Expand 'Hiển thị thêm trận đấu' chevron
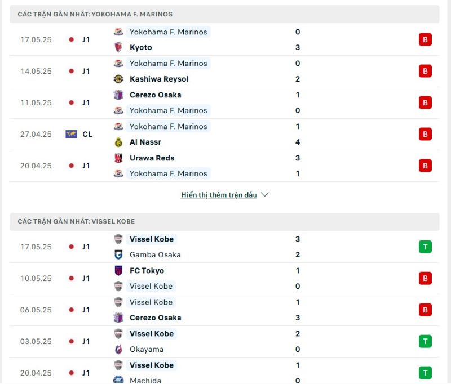 tap(265, 195)
